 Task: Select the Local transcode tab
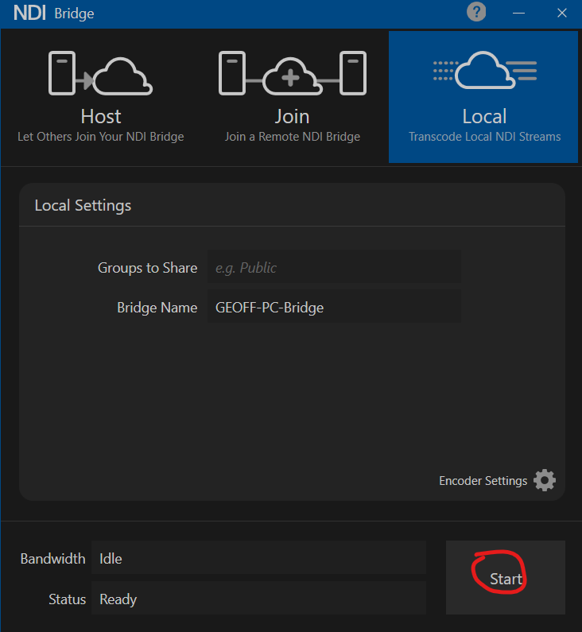tap(483, 97)
